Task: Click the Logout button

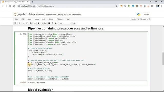Action: tap(146, 15)
